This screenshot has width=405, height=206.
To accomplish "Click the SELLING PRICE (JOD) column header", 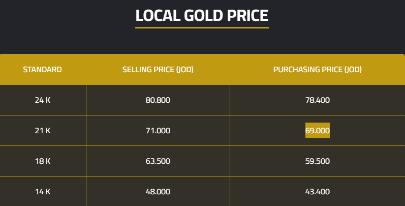I will click(158, 70).
